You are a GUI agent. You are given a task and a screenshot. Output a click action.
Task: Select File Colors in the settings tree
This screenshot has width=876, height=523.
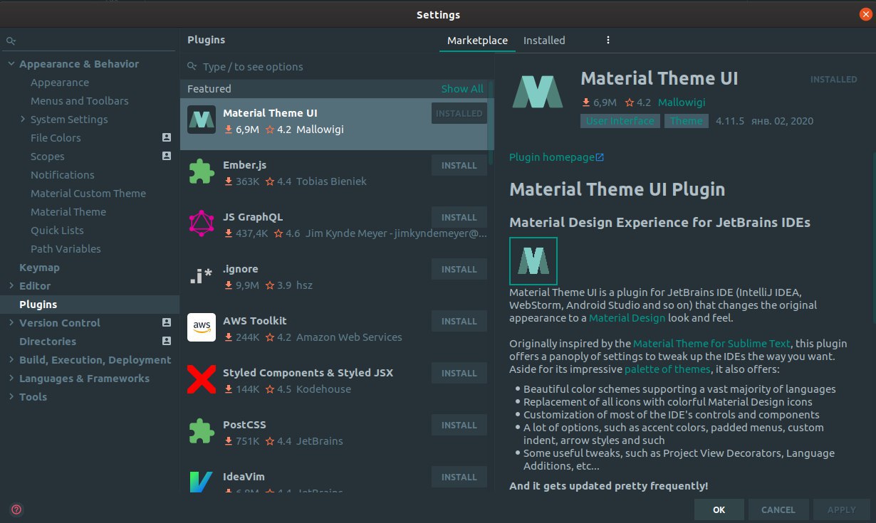pos(56,138)
